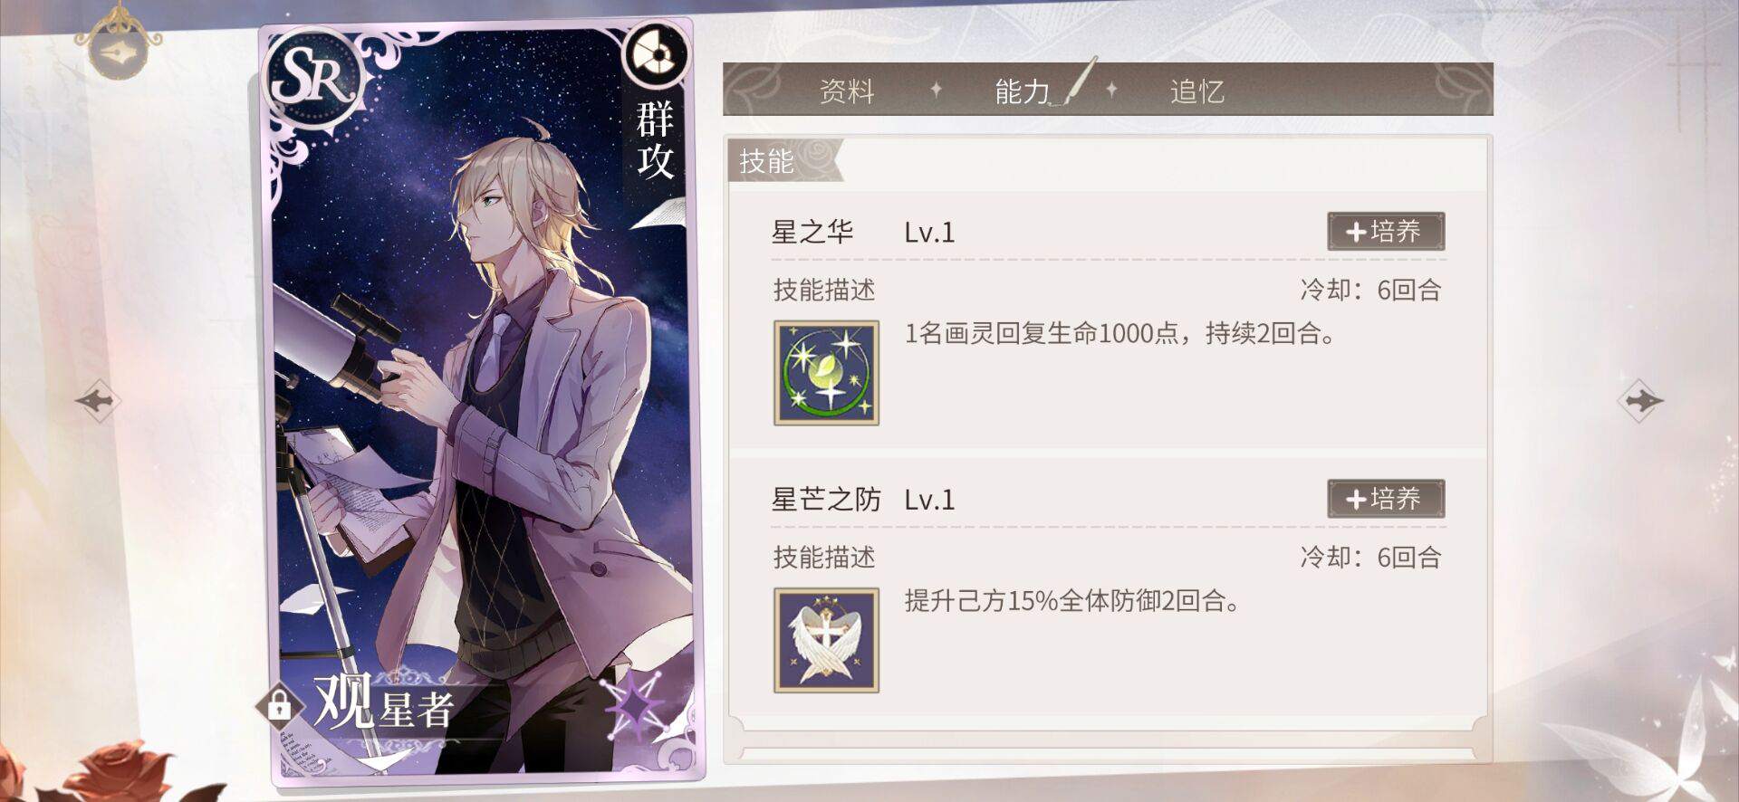Tap the SR rarity badge

tap(314, 80)
